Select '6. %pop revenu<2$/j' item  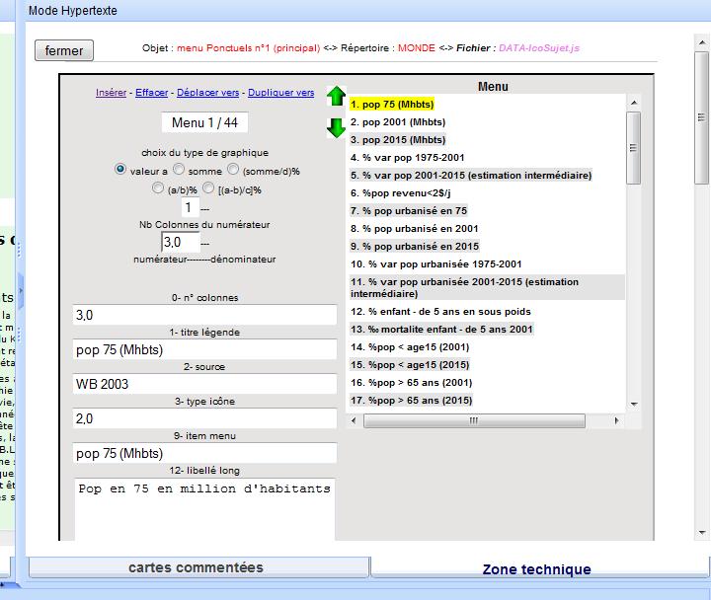[400, 193]
